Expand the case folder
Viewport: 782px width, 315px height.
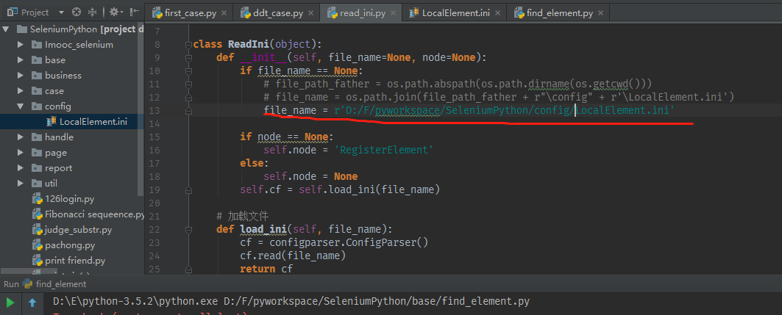point(21,90)
